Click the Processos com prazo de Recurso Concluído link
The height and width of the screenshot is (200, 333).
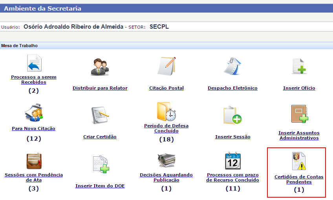click(x=232, y=177)
